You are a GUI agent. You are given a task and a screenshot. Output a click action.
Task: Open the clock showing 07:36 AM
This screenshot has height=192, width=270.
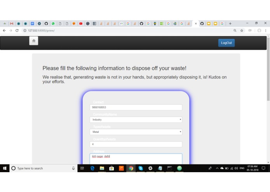pos(253,168)
